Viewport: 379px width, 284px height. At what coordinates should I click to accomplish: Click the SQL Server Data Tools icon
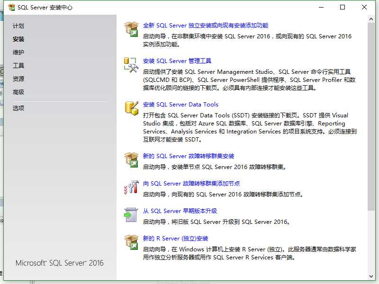click(132, 108)
